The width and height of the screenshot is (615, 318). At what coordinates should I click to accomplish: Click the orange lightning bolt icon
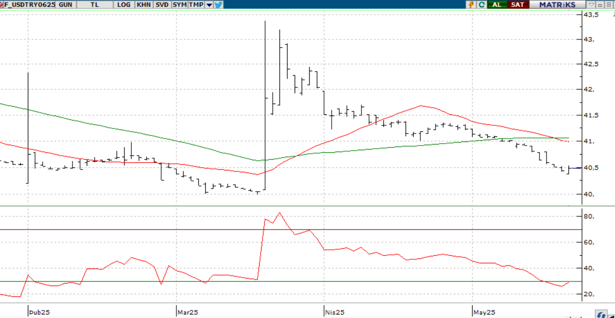pos(472,5)
